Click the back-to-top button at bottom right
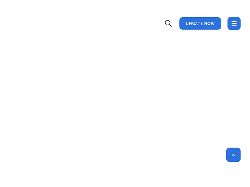 233,155
